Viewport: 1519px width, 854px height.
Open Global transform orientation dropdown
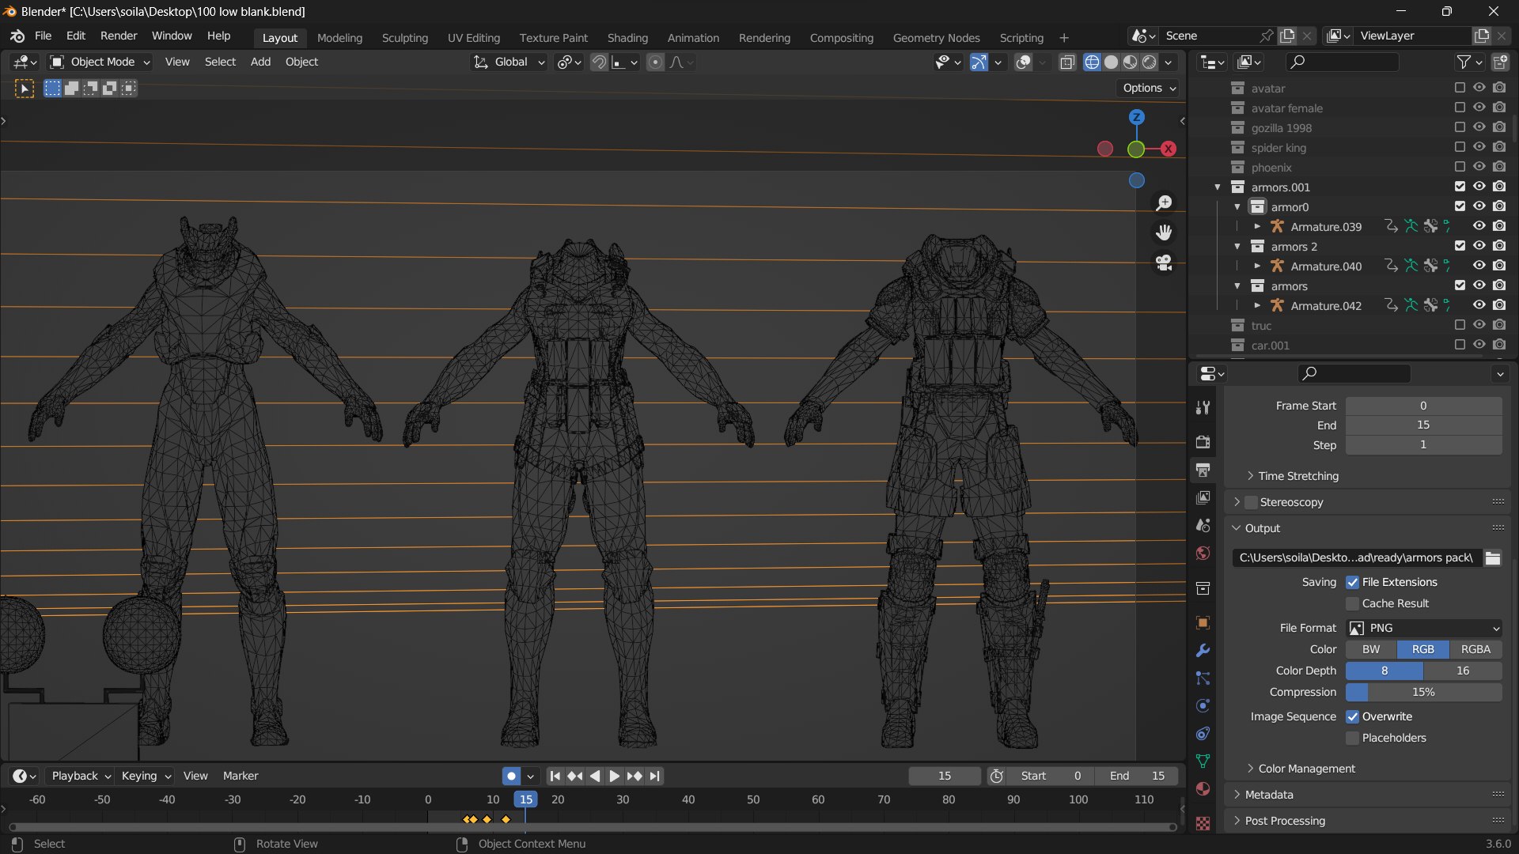[509, 62]
